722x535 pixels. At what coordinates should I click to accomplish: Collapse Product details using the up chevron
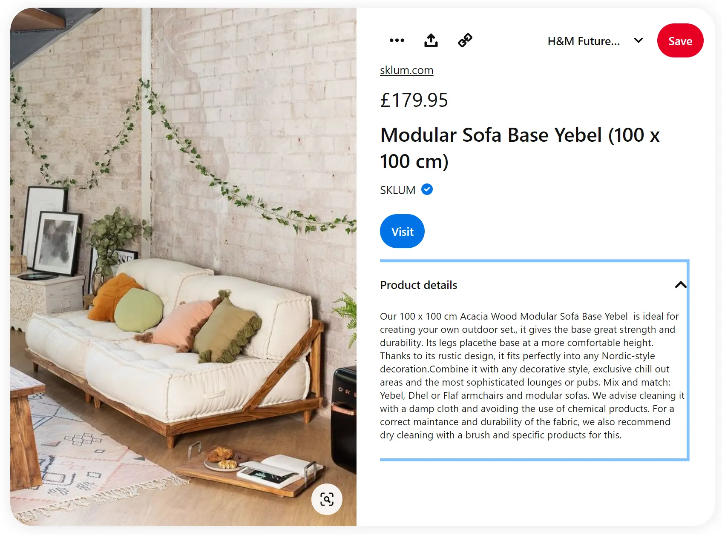(x=681, y=285)
